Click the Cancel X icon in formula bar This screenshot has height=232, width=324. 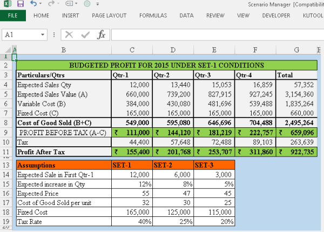point(69,35)
